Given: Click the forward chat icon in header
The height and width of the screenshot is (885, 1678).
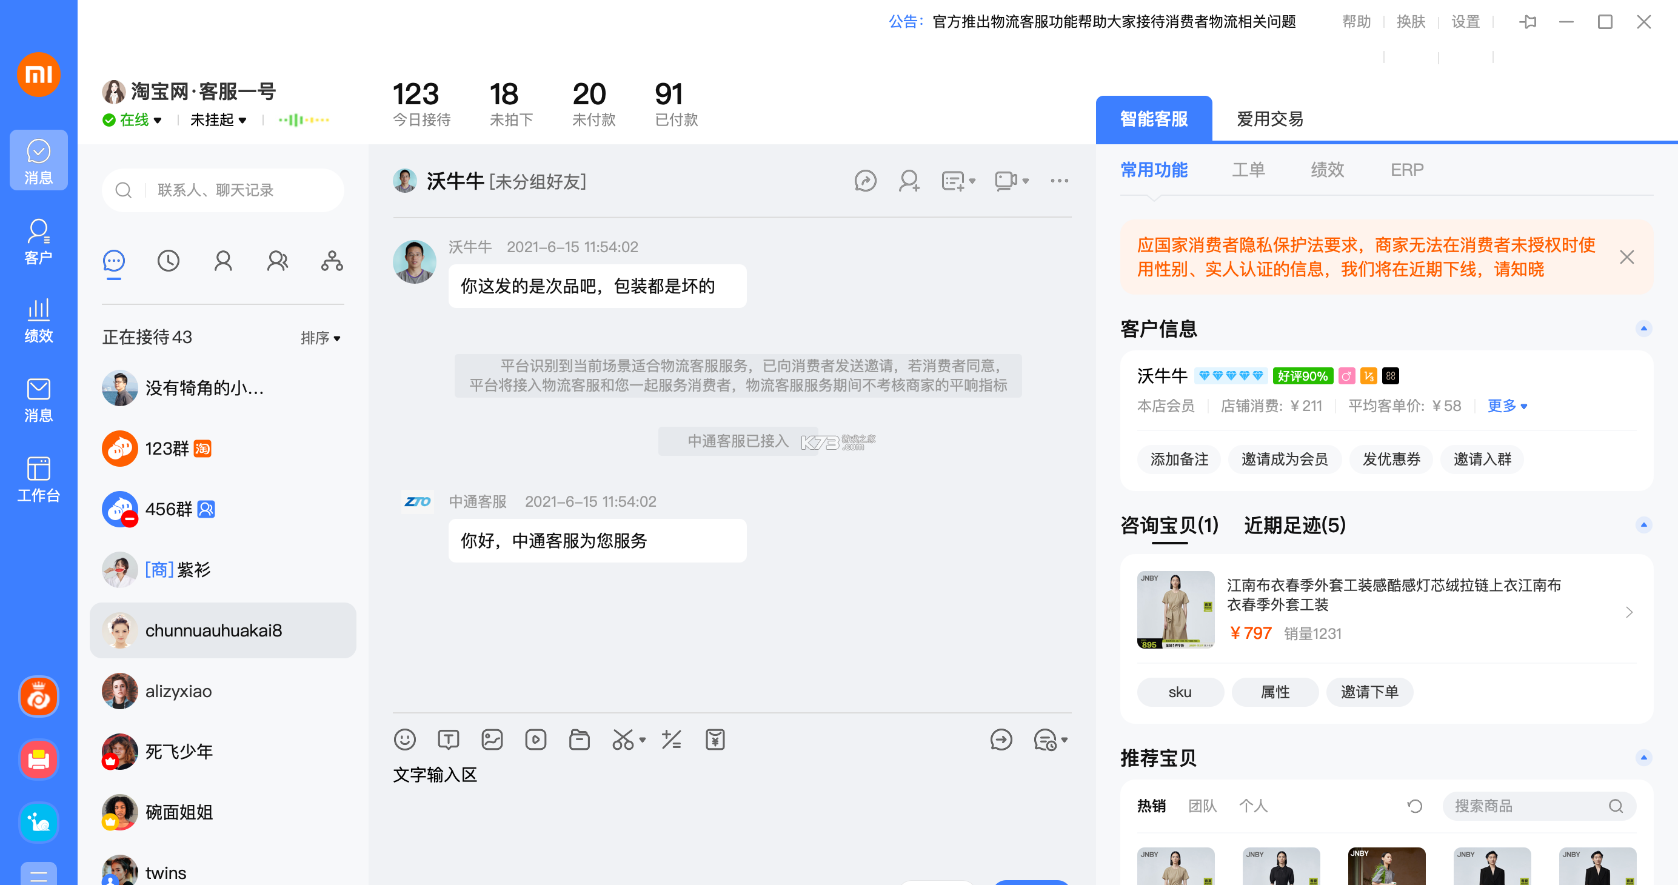Looking at the screenshot, I should [865, 181].
